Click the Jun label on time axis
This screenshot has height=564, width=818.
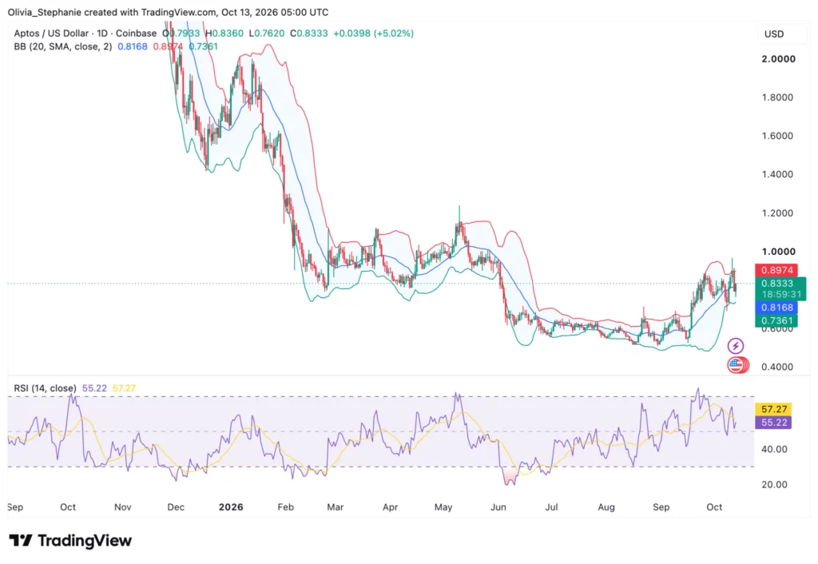tap(498, 507)
